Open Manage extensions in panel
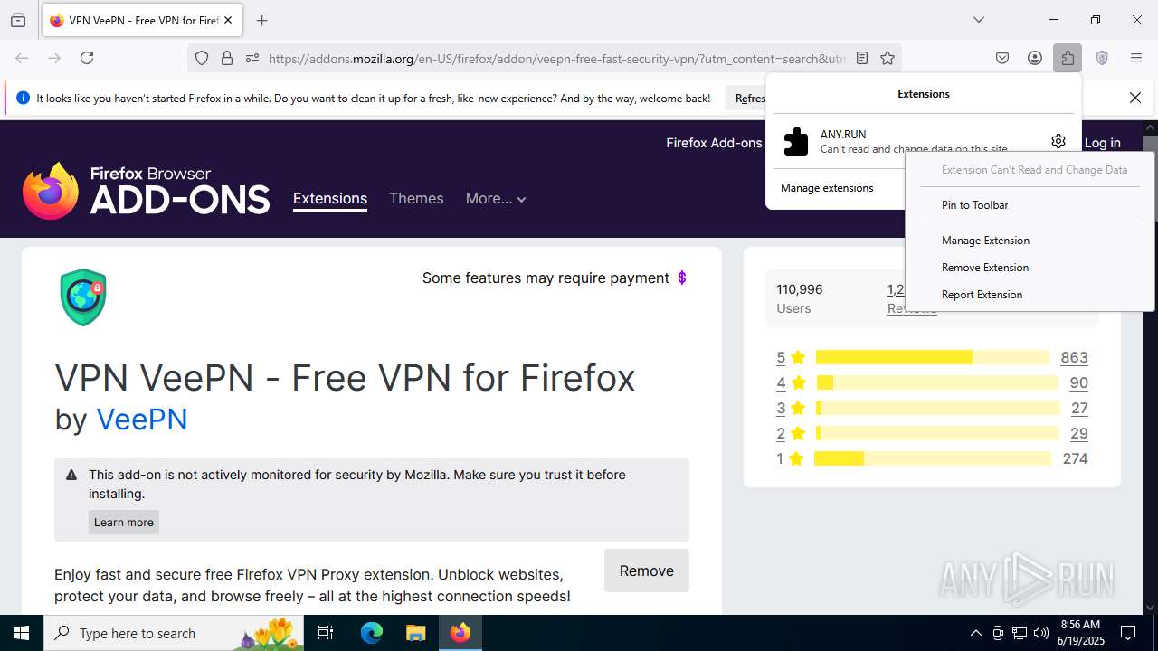The height and width of the screenshot is (651, 1158). (x=827, y=188)
